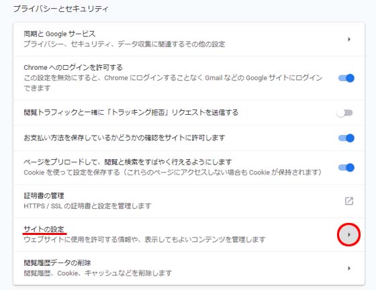Select the 証明書の管理 entry title
Viewport: 376px width, 290px height.
[x=44, y=195]
